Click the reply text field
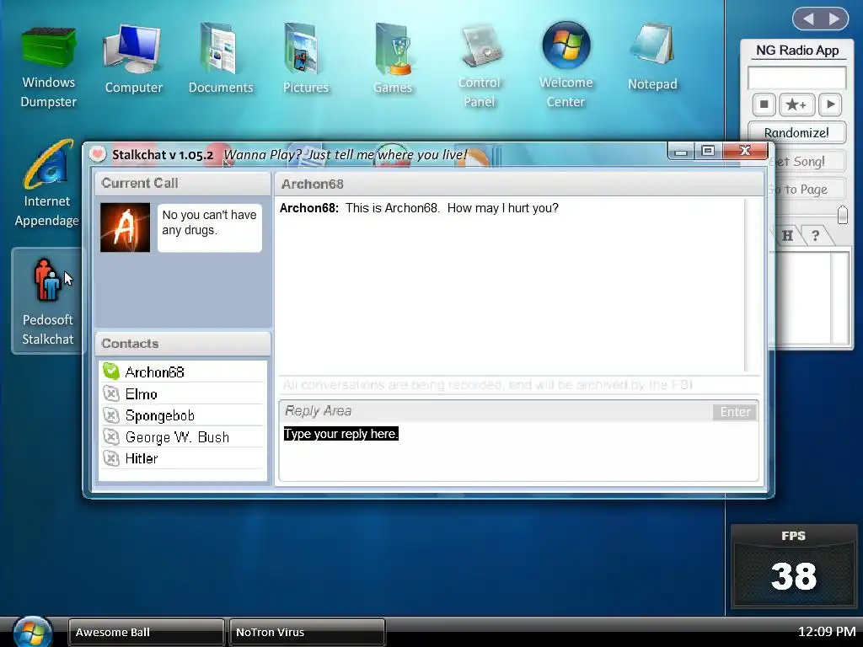This screenshot has height=647, width=863. (518, 452)
